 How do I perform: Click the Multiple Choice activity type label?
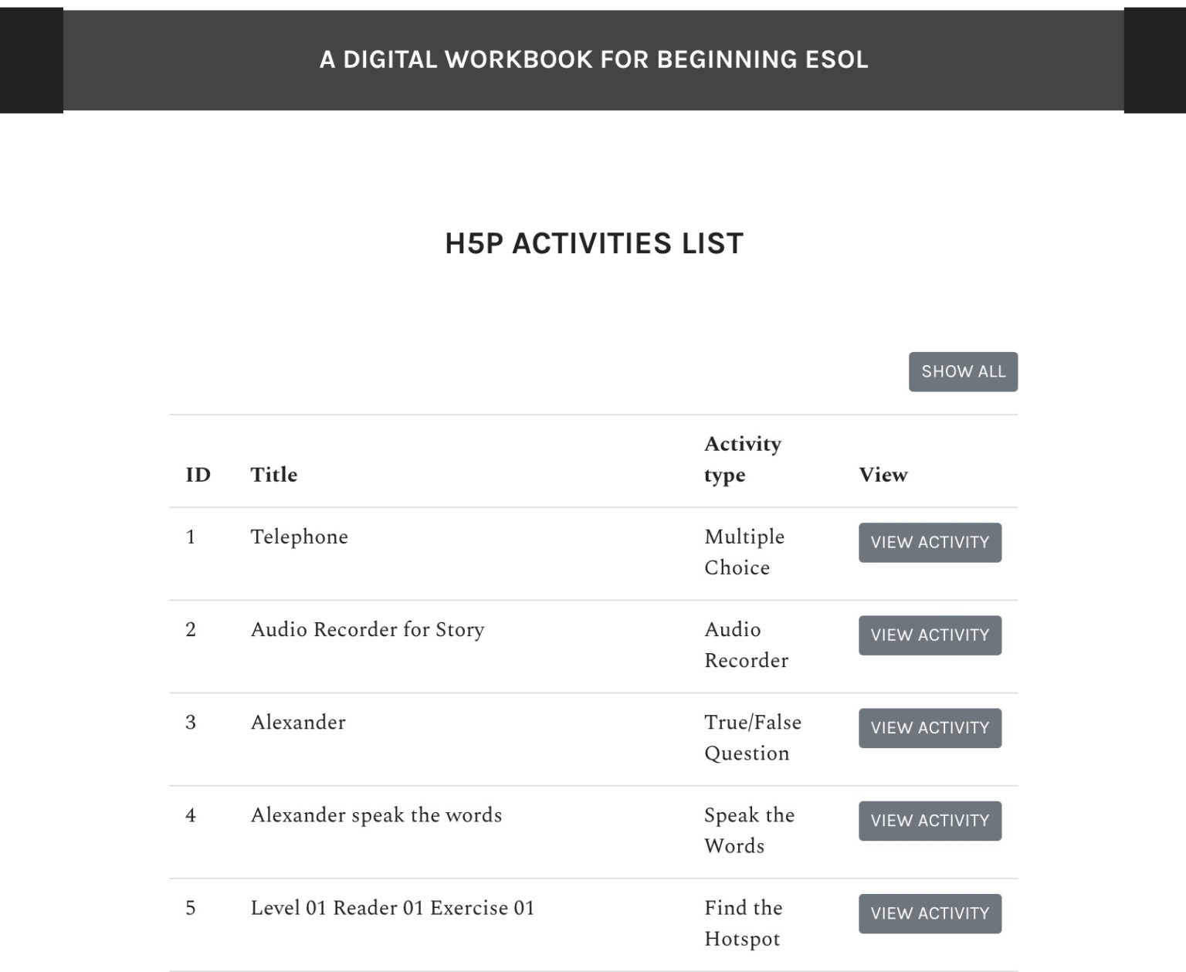coord(743,552)
